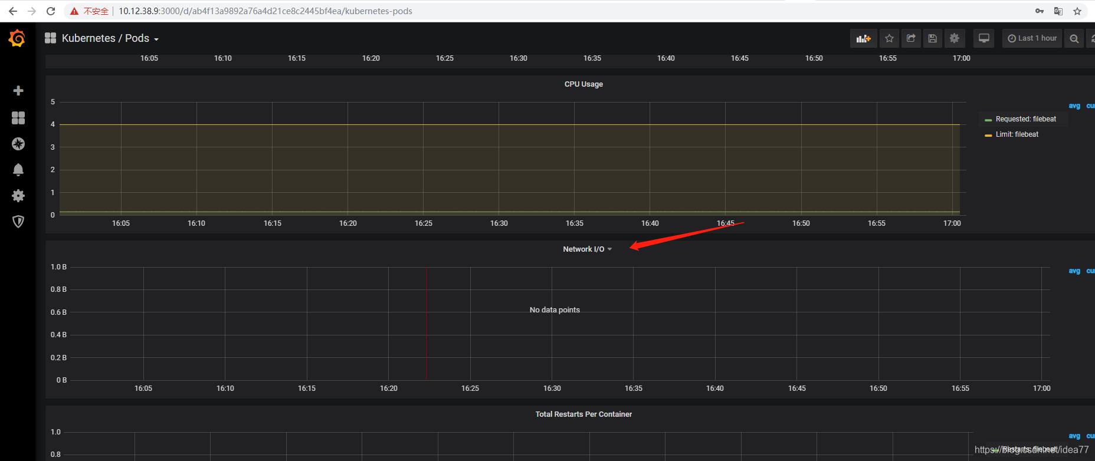
Task: Click the zoom out time range icon
Action: click(1074, 38)
